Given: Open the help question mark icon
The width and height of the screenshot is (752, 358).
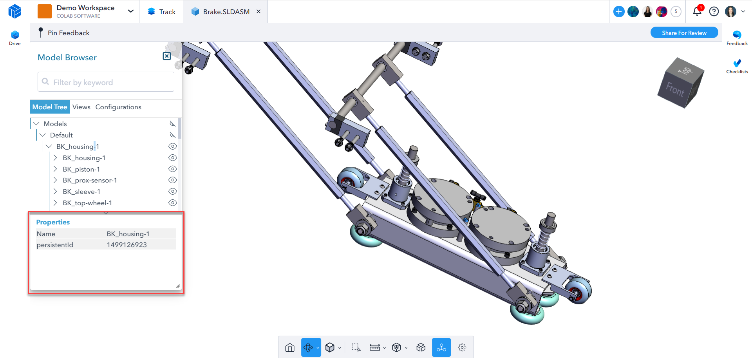Looking at the screenshot, I should click(x=714, y=11).
